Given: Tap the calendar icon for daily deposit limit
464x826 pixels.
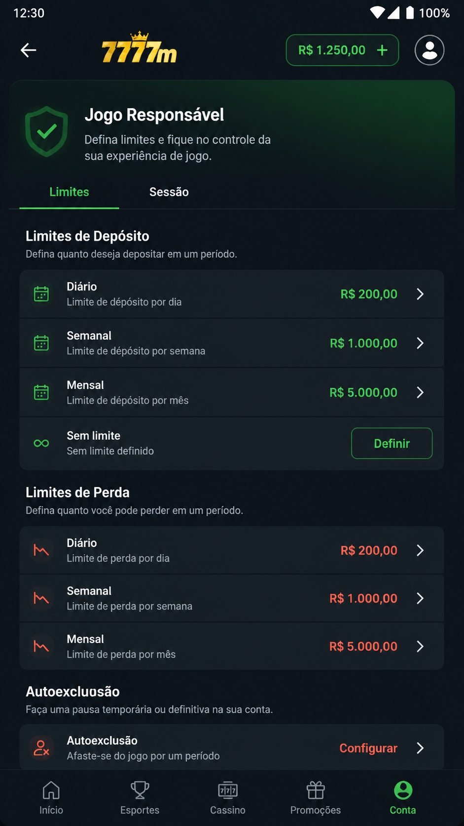Looking at the screenshot, I should pos(41,294).
